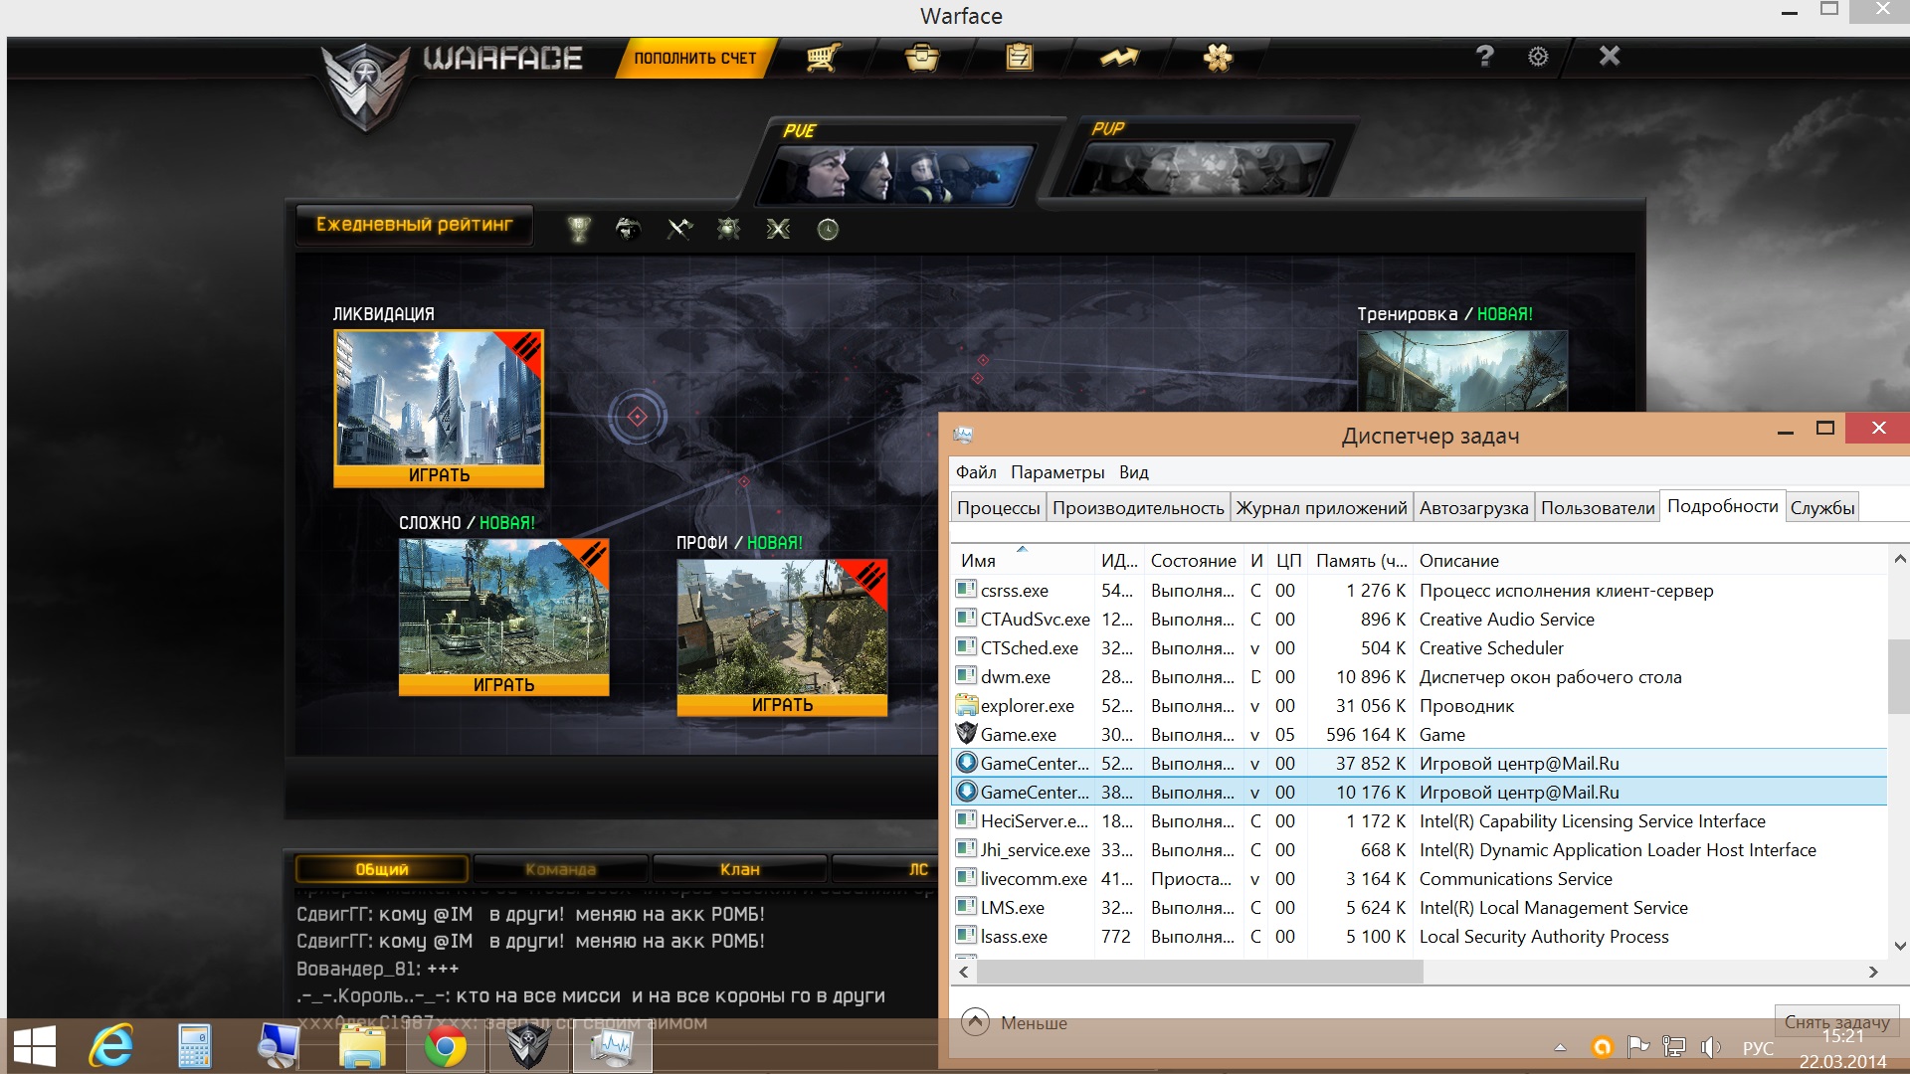Select explorer.exe process row
The image size is (1910, 1074).
(1419, 706)
